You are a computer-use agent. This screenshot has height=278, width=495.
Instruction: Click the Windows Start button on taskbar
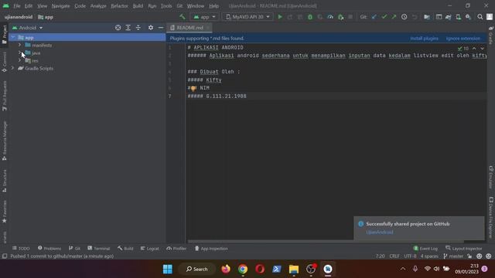pyautogui.click(x=168, y=270)
